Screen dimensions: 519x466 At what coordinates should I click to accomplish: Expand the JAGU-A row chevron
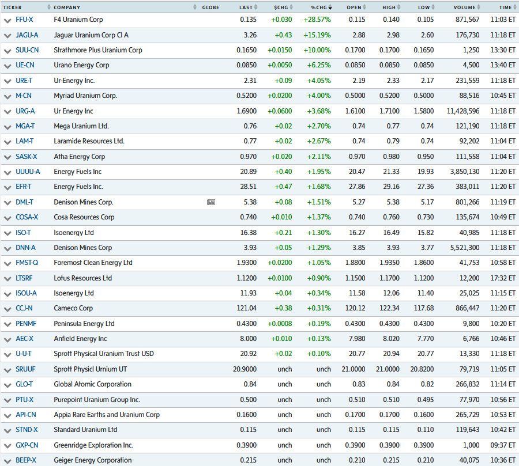click(x=7, y=36)
